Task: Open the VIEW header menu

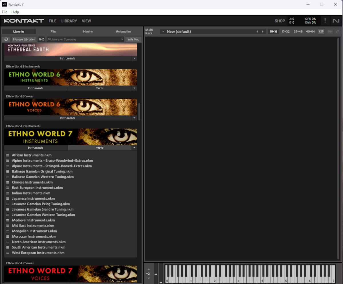Action: pyautogui.click(x=86, y=21)
